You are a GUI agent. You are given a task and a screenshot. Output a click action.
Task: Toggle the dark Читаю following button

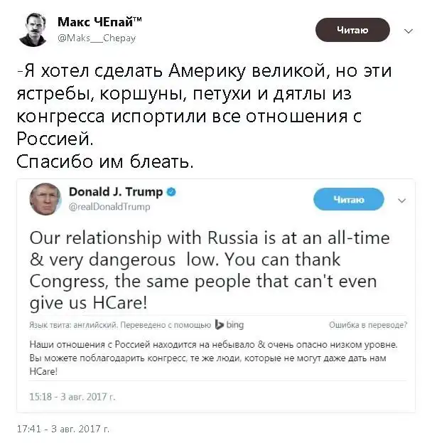pyautogui.click(x=352, y=30)
